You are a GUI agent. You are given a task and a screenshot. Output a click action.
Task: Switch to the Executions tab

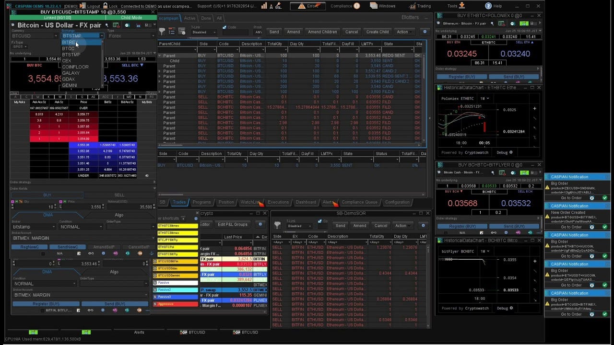pyautogui.click(x=279, y=202)
